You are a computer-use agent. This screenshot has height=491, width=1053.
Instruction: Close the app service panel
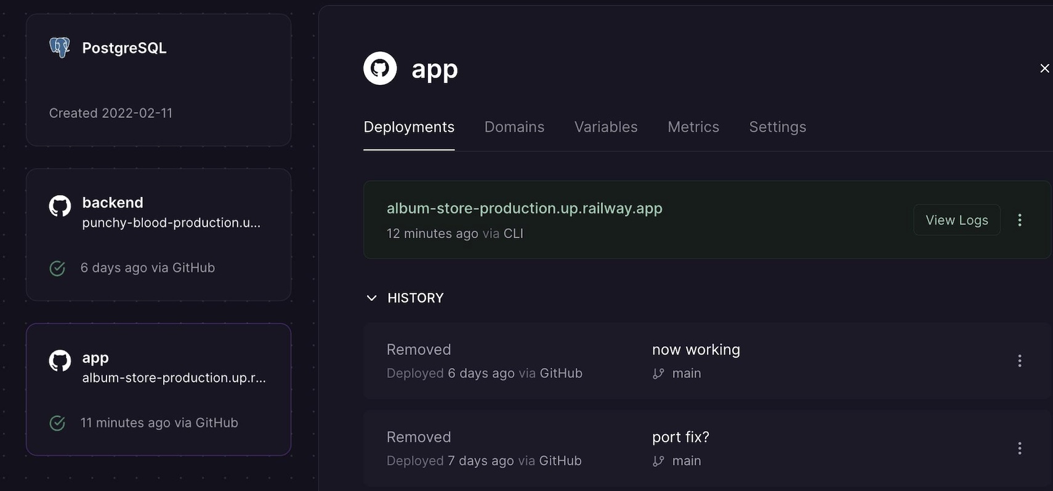point(1044,68)
